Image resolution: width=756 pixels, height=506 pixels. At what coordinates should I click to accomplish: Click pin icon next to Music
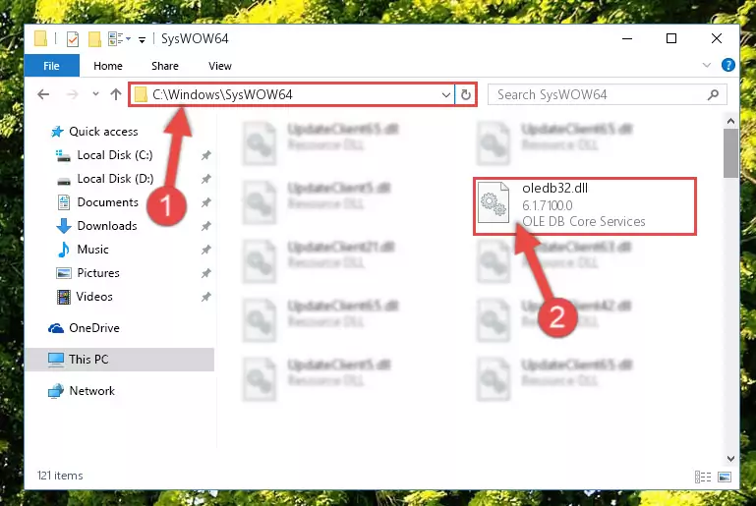click(205, 250)
